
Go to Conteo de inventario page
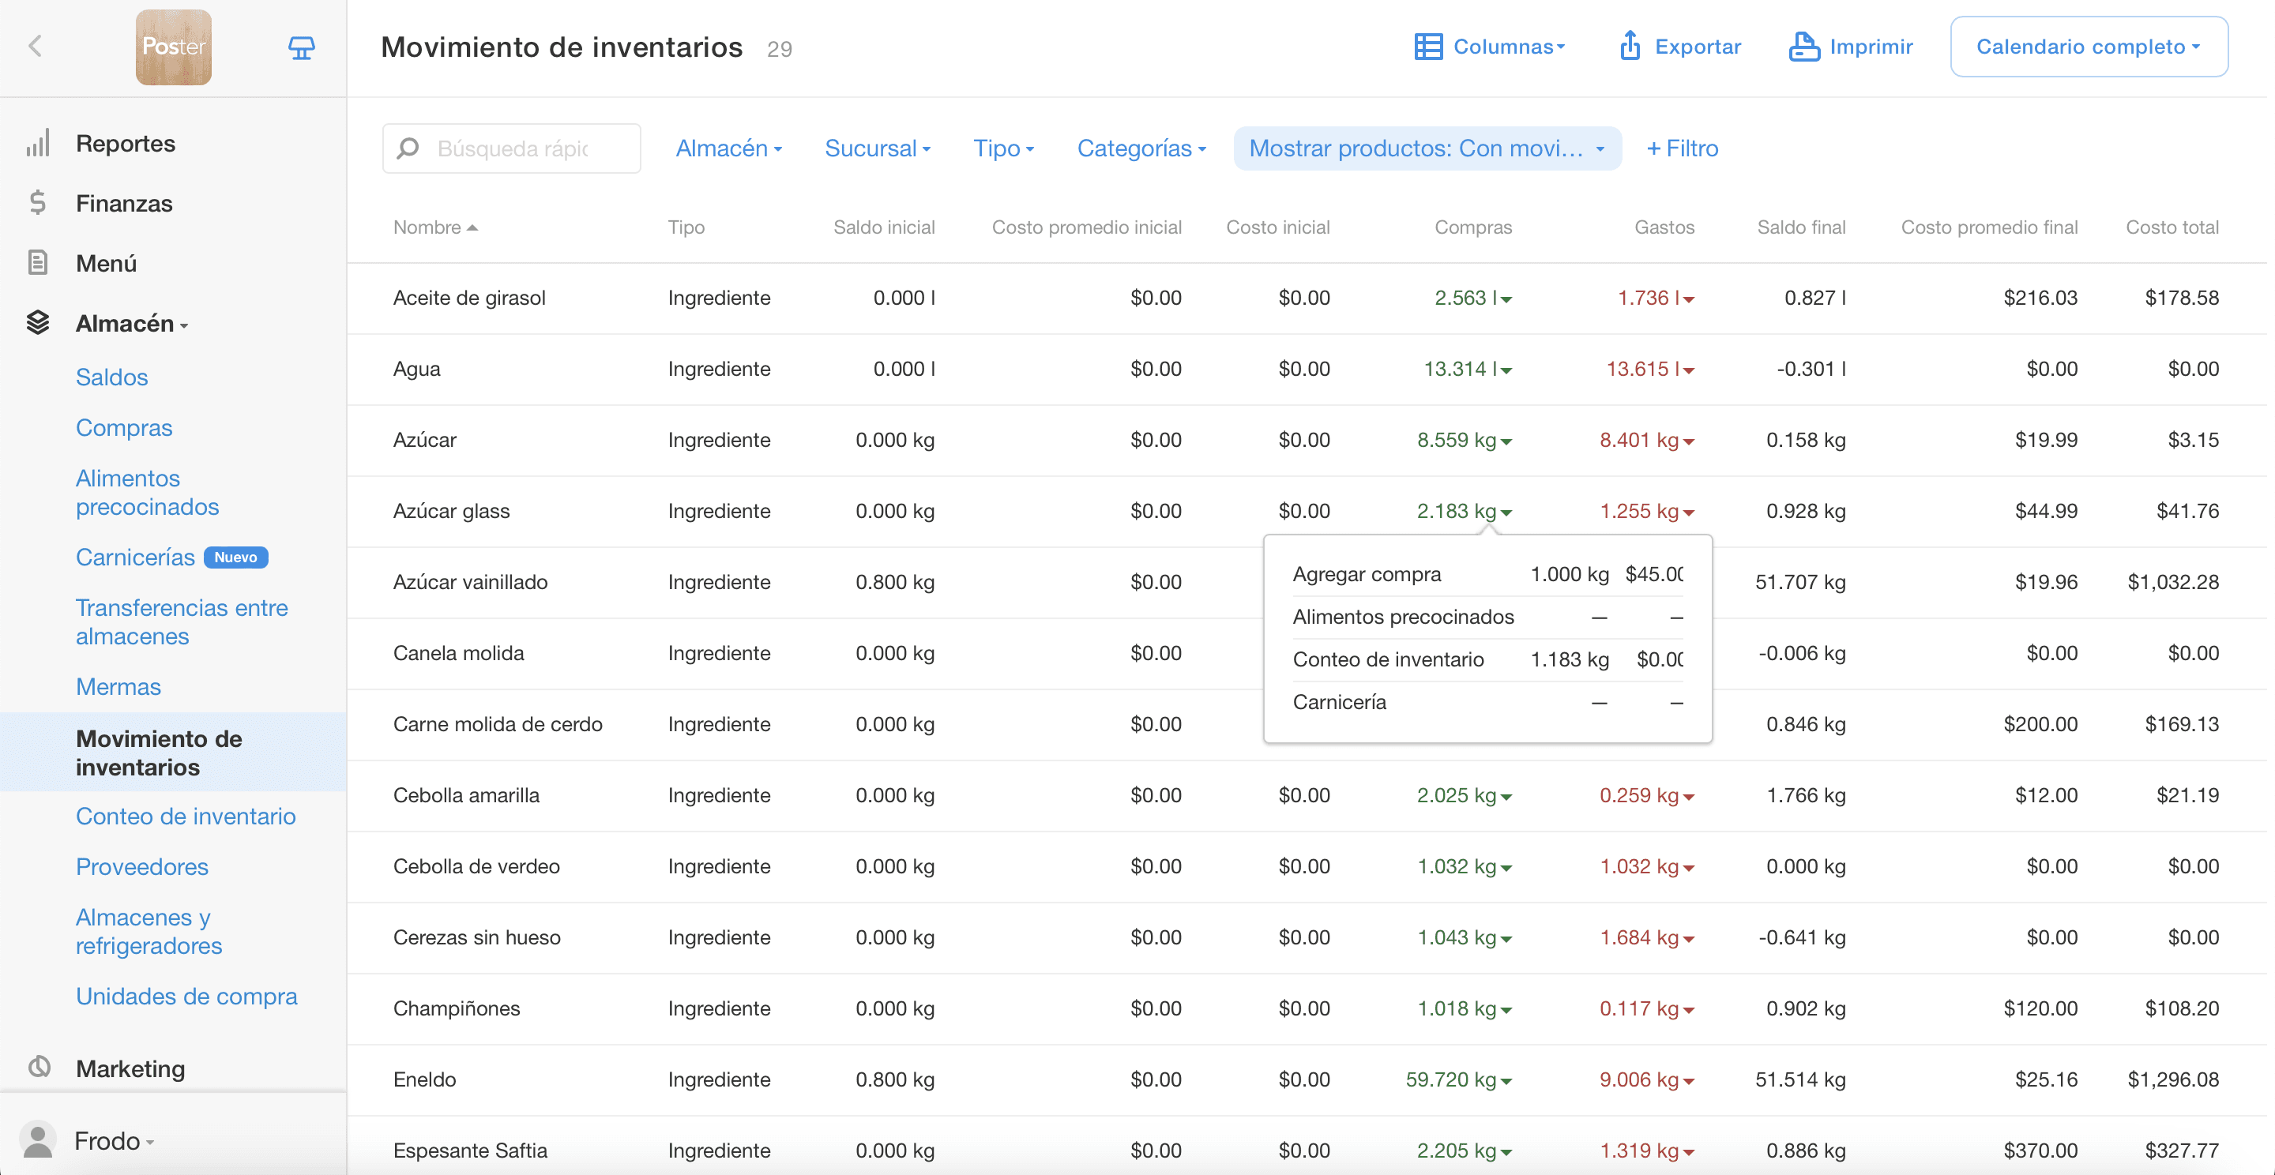(x=186, y=816)
